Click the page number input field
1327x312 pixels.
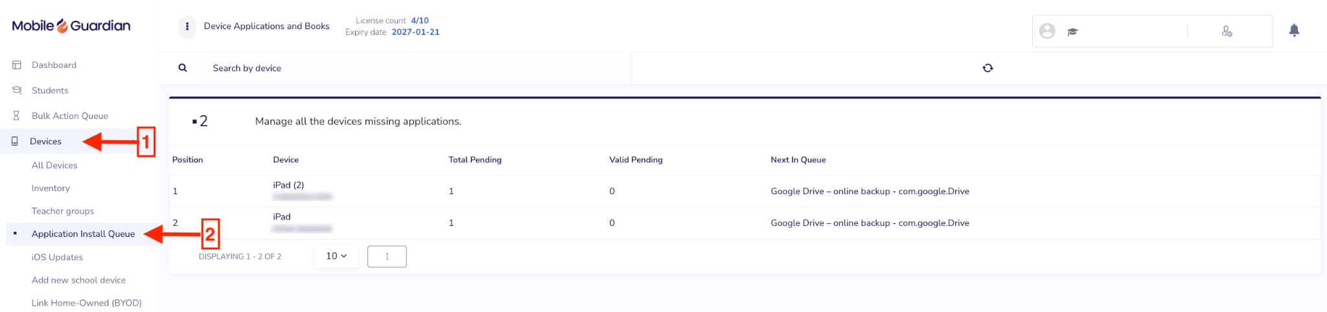387,256
